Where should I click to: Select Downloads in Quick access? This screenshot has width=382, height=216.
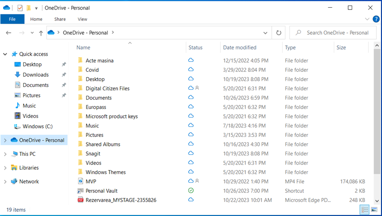coord(36,75)
